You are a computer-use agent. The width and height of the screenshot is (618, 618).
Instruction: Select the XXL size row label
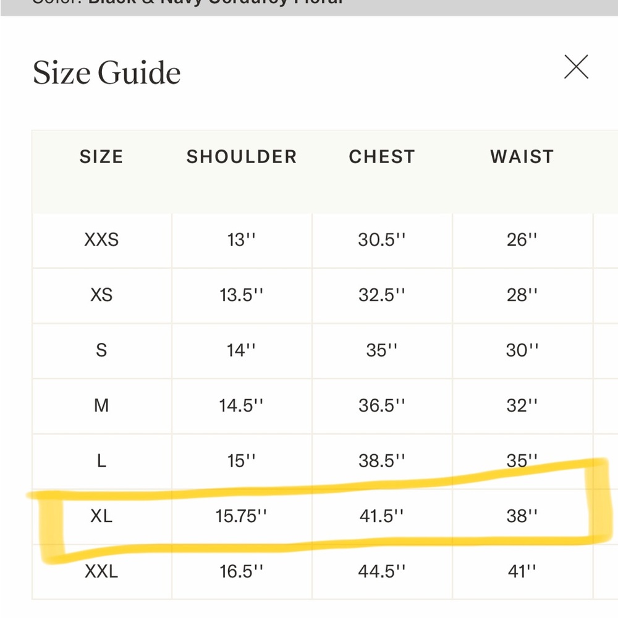click(x=101, y=571)
